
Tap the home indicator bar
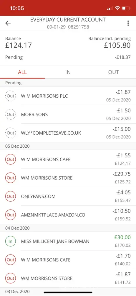tap(68, 293)
